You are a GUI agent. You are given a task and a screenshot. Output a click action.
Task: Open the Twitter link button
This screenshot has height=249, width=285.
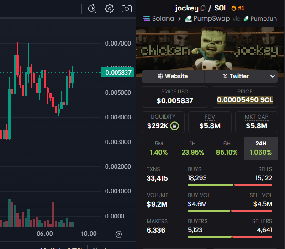click(236, 76)
